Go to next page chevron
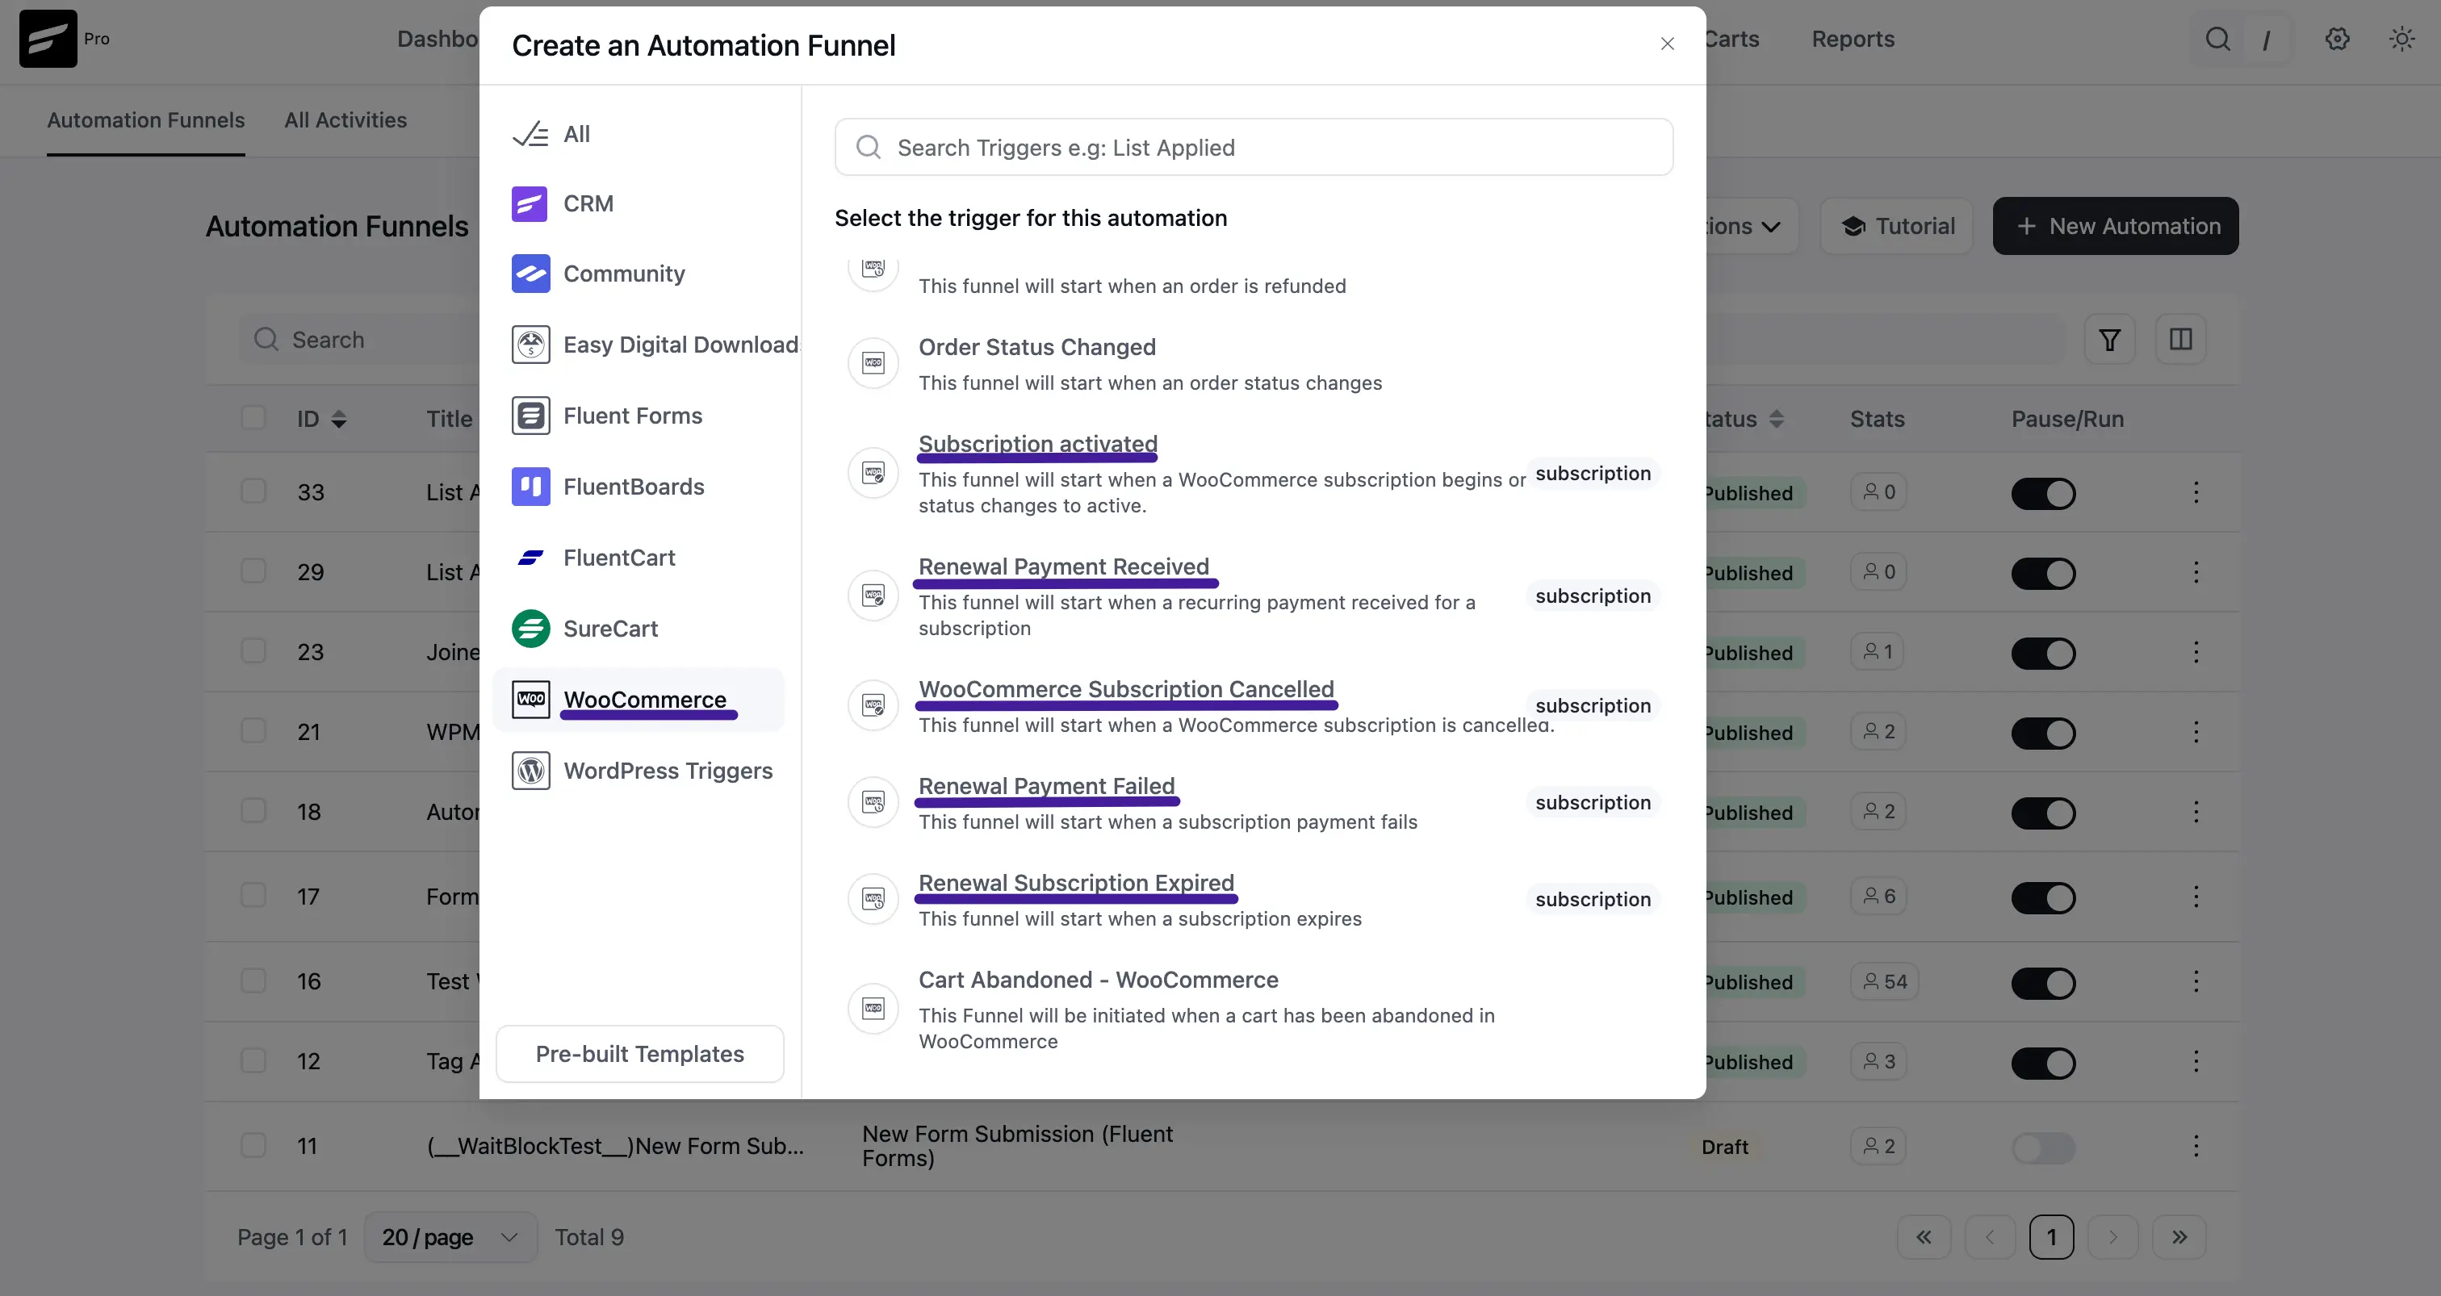2441x1296 pixels. 2112,1237
